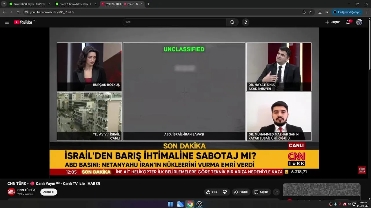
Task: Close the CNN TÜRK YouTube tab
Action: 142,4
